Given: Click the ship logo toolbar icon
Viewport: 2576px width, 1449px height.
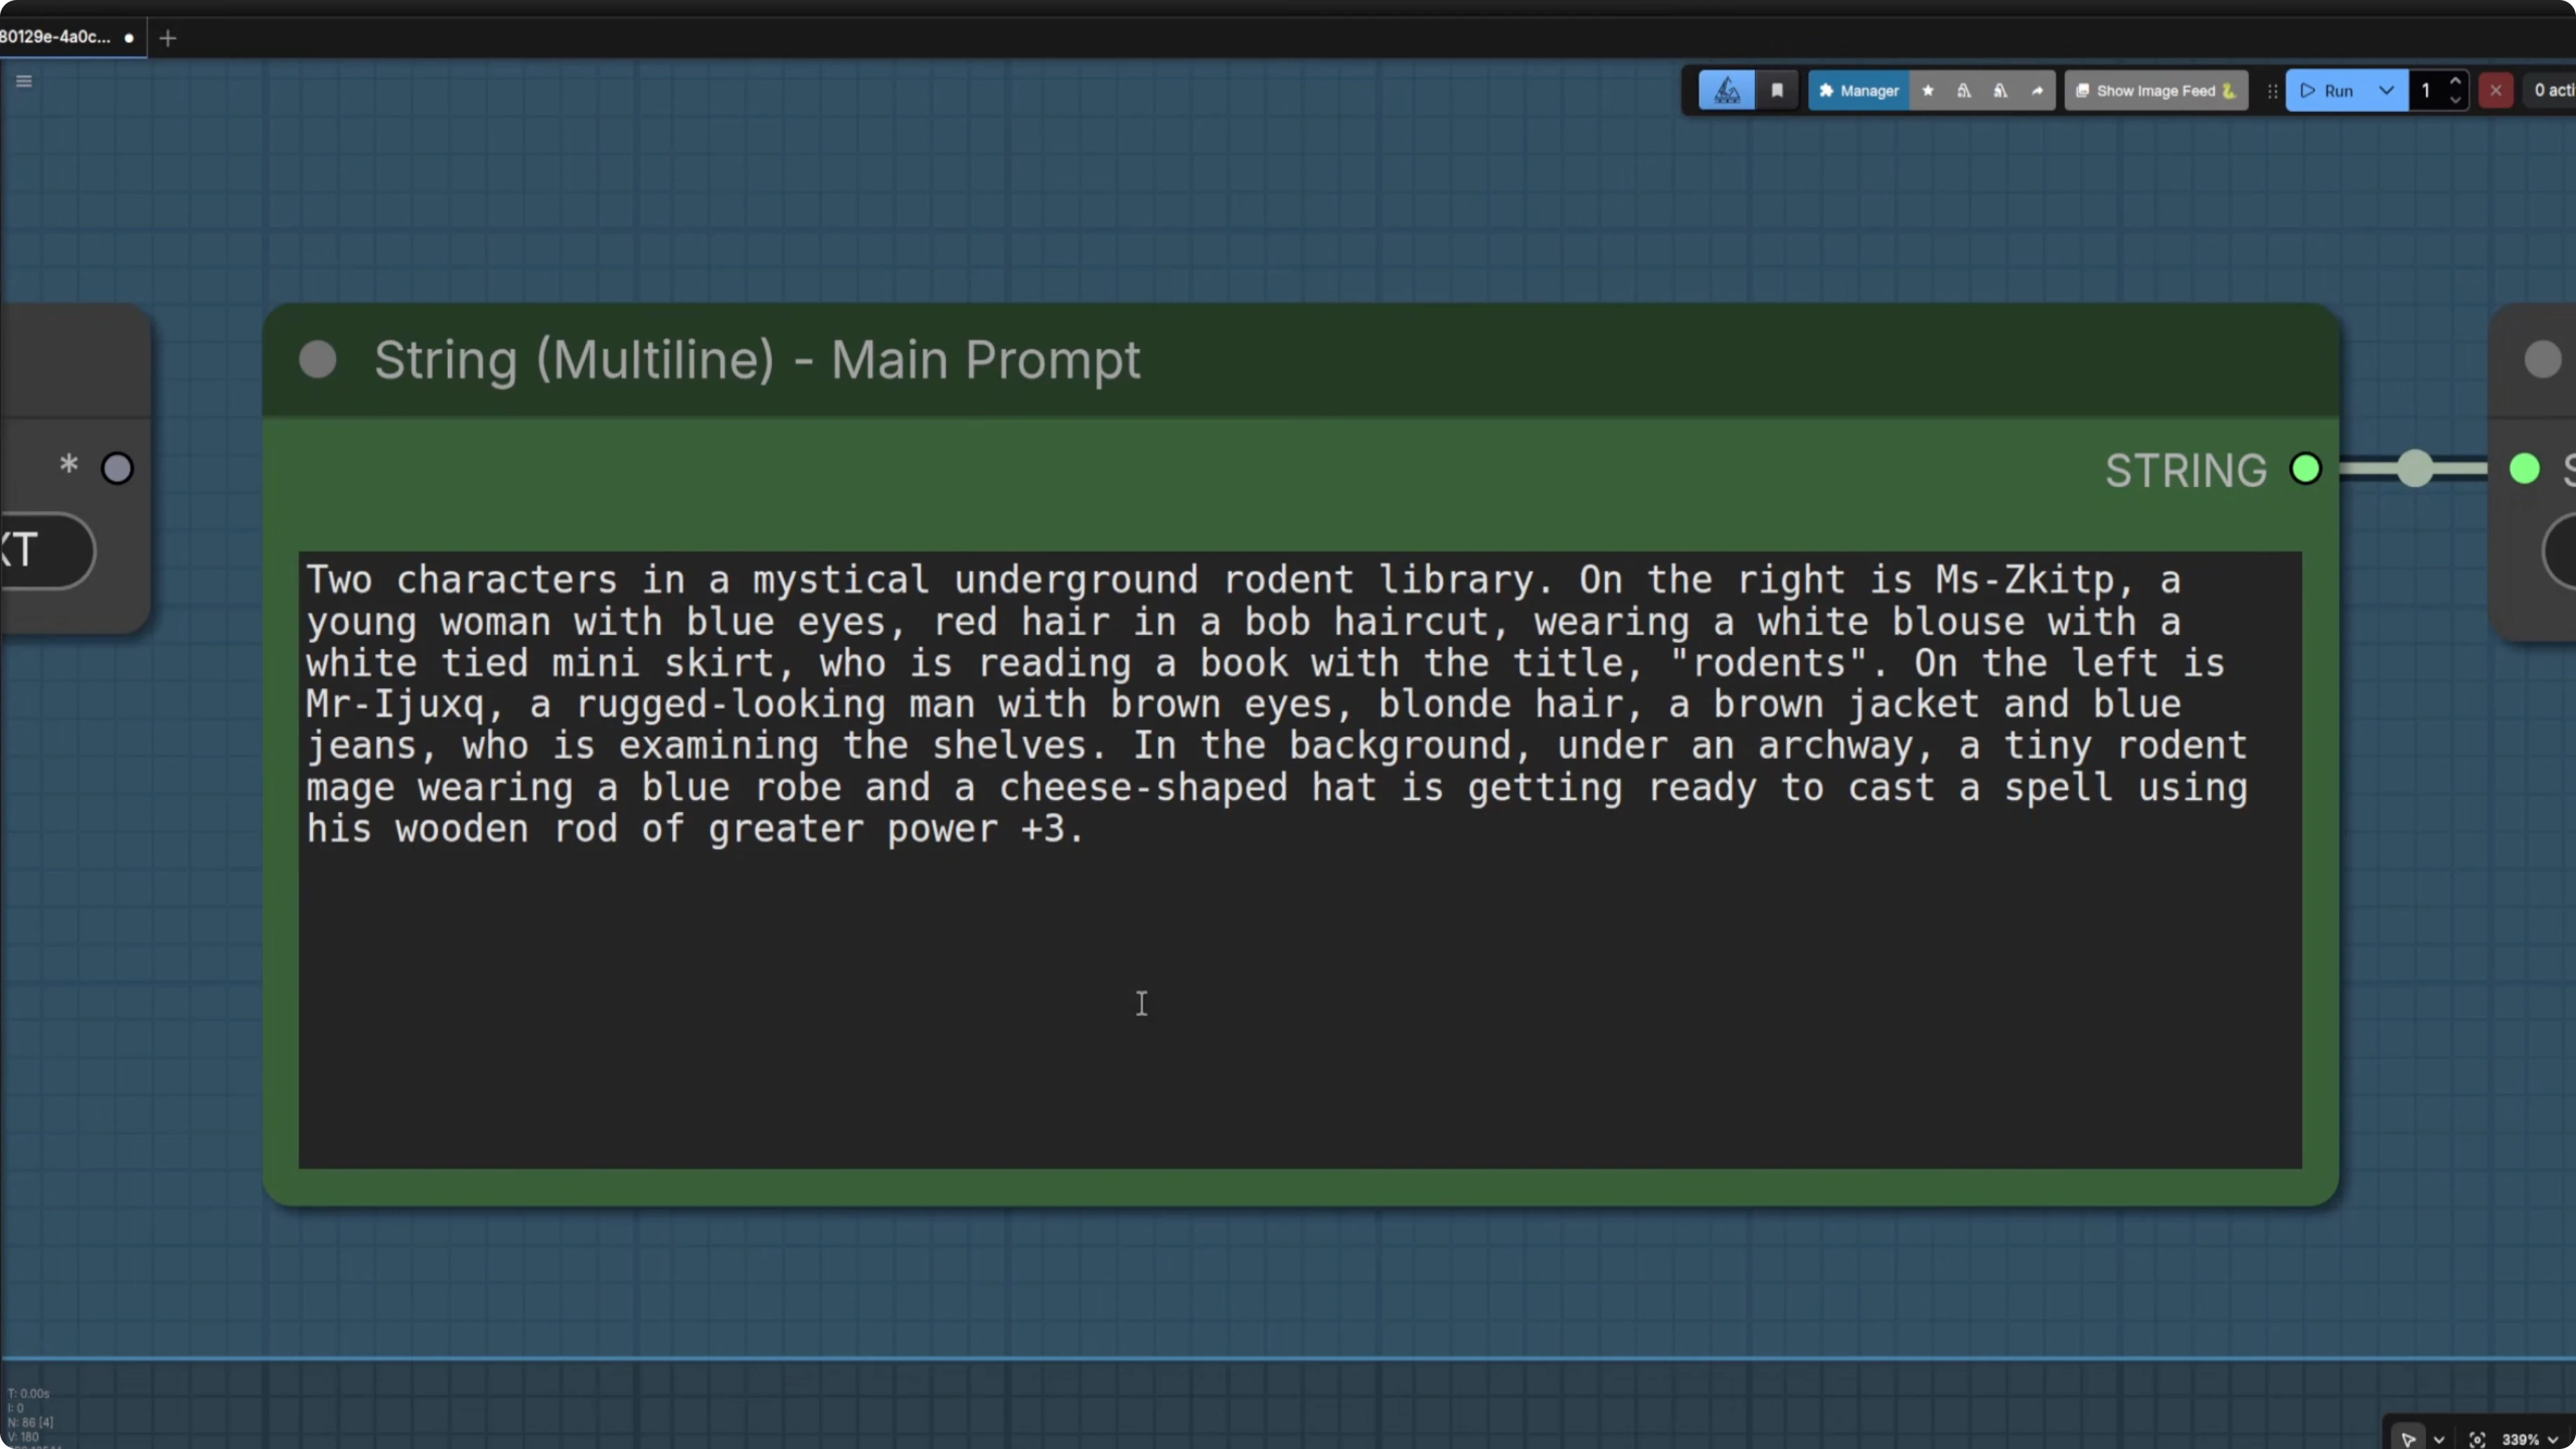Looking at the screenshot, I should pos(1727,91).
